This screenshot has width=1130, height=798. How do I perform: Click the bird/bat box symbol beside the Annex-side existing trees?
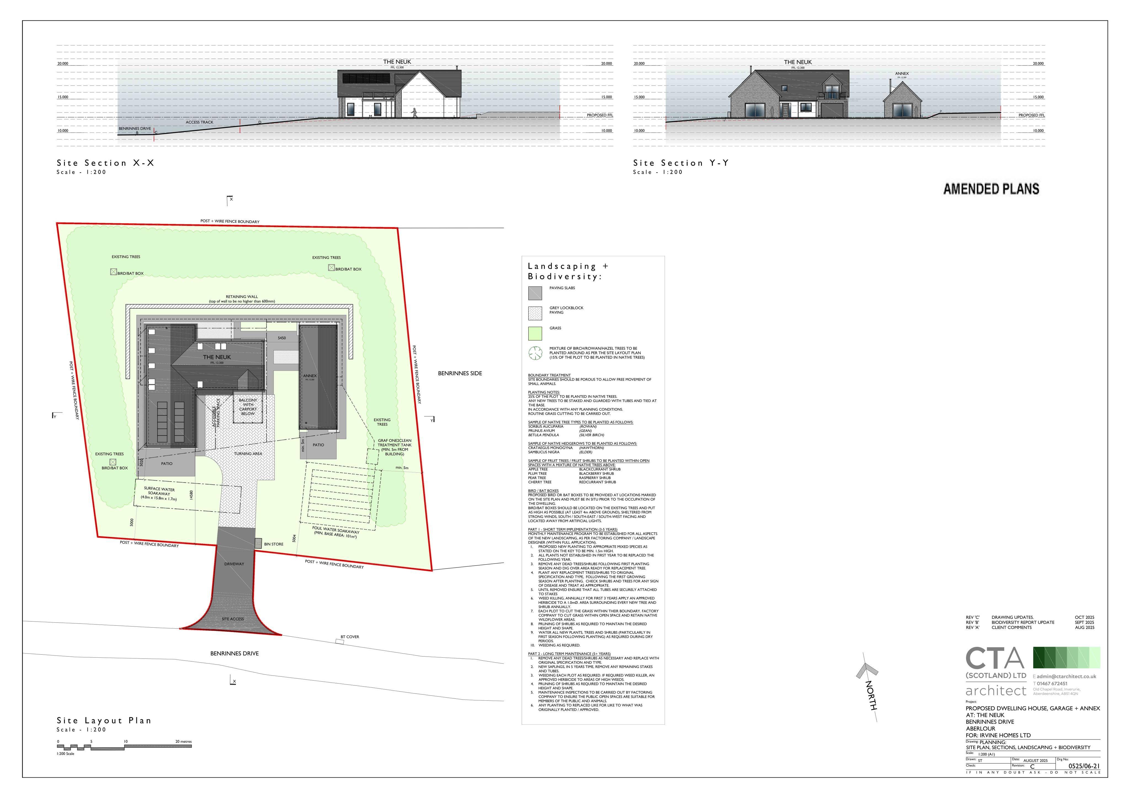pyautogui.click(x=332, y=268)
